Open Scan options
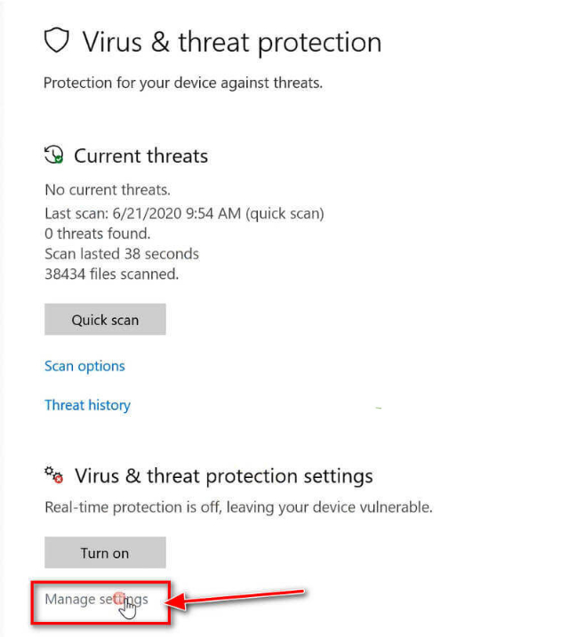Viewport: 569px width, 637px height. (84, 366)
